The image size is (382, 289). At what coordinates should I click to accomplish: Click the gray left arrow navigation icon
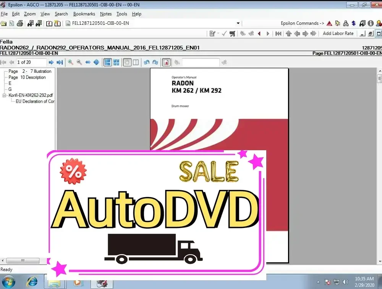click(297, 34)
